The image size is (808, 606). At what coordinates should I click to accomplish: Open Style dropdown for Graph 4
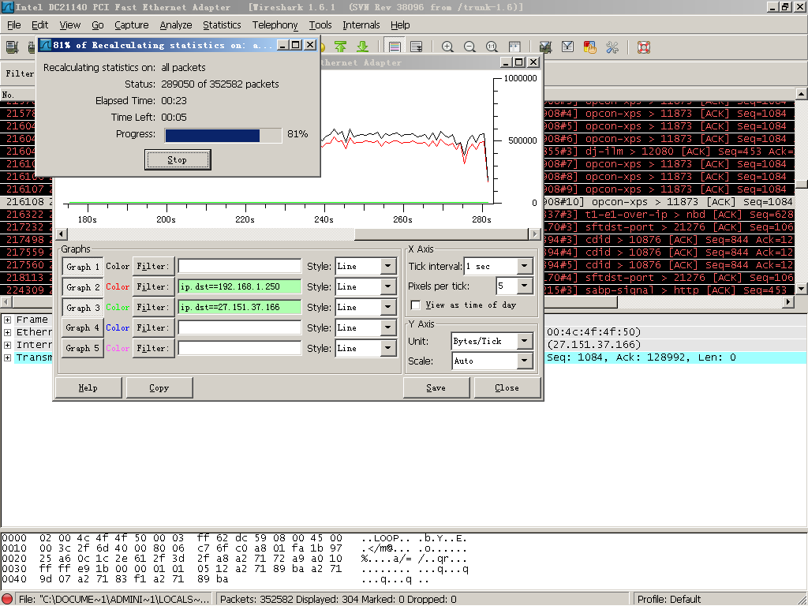tap(388, 327)
